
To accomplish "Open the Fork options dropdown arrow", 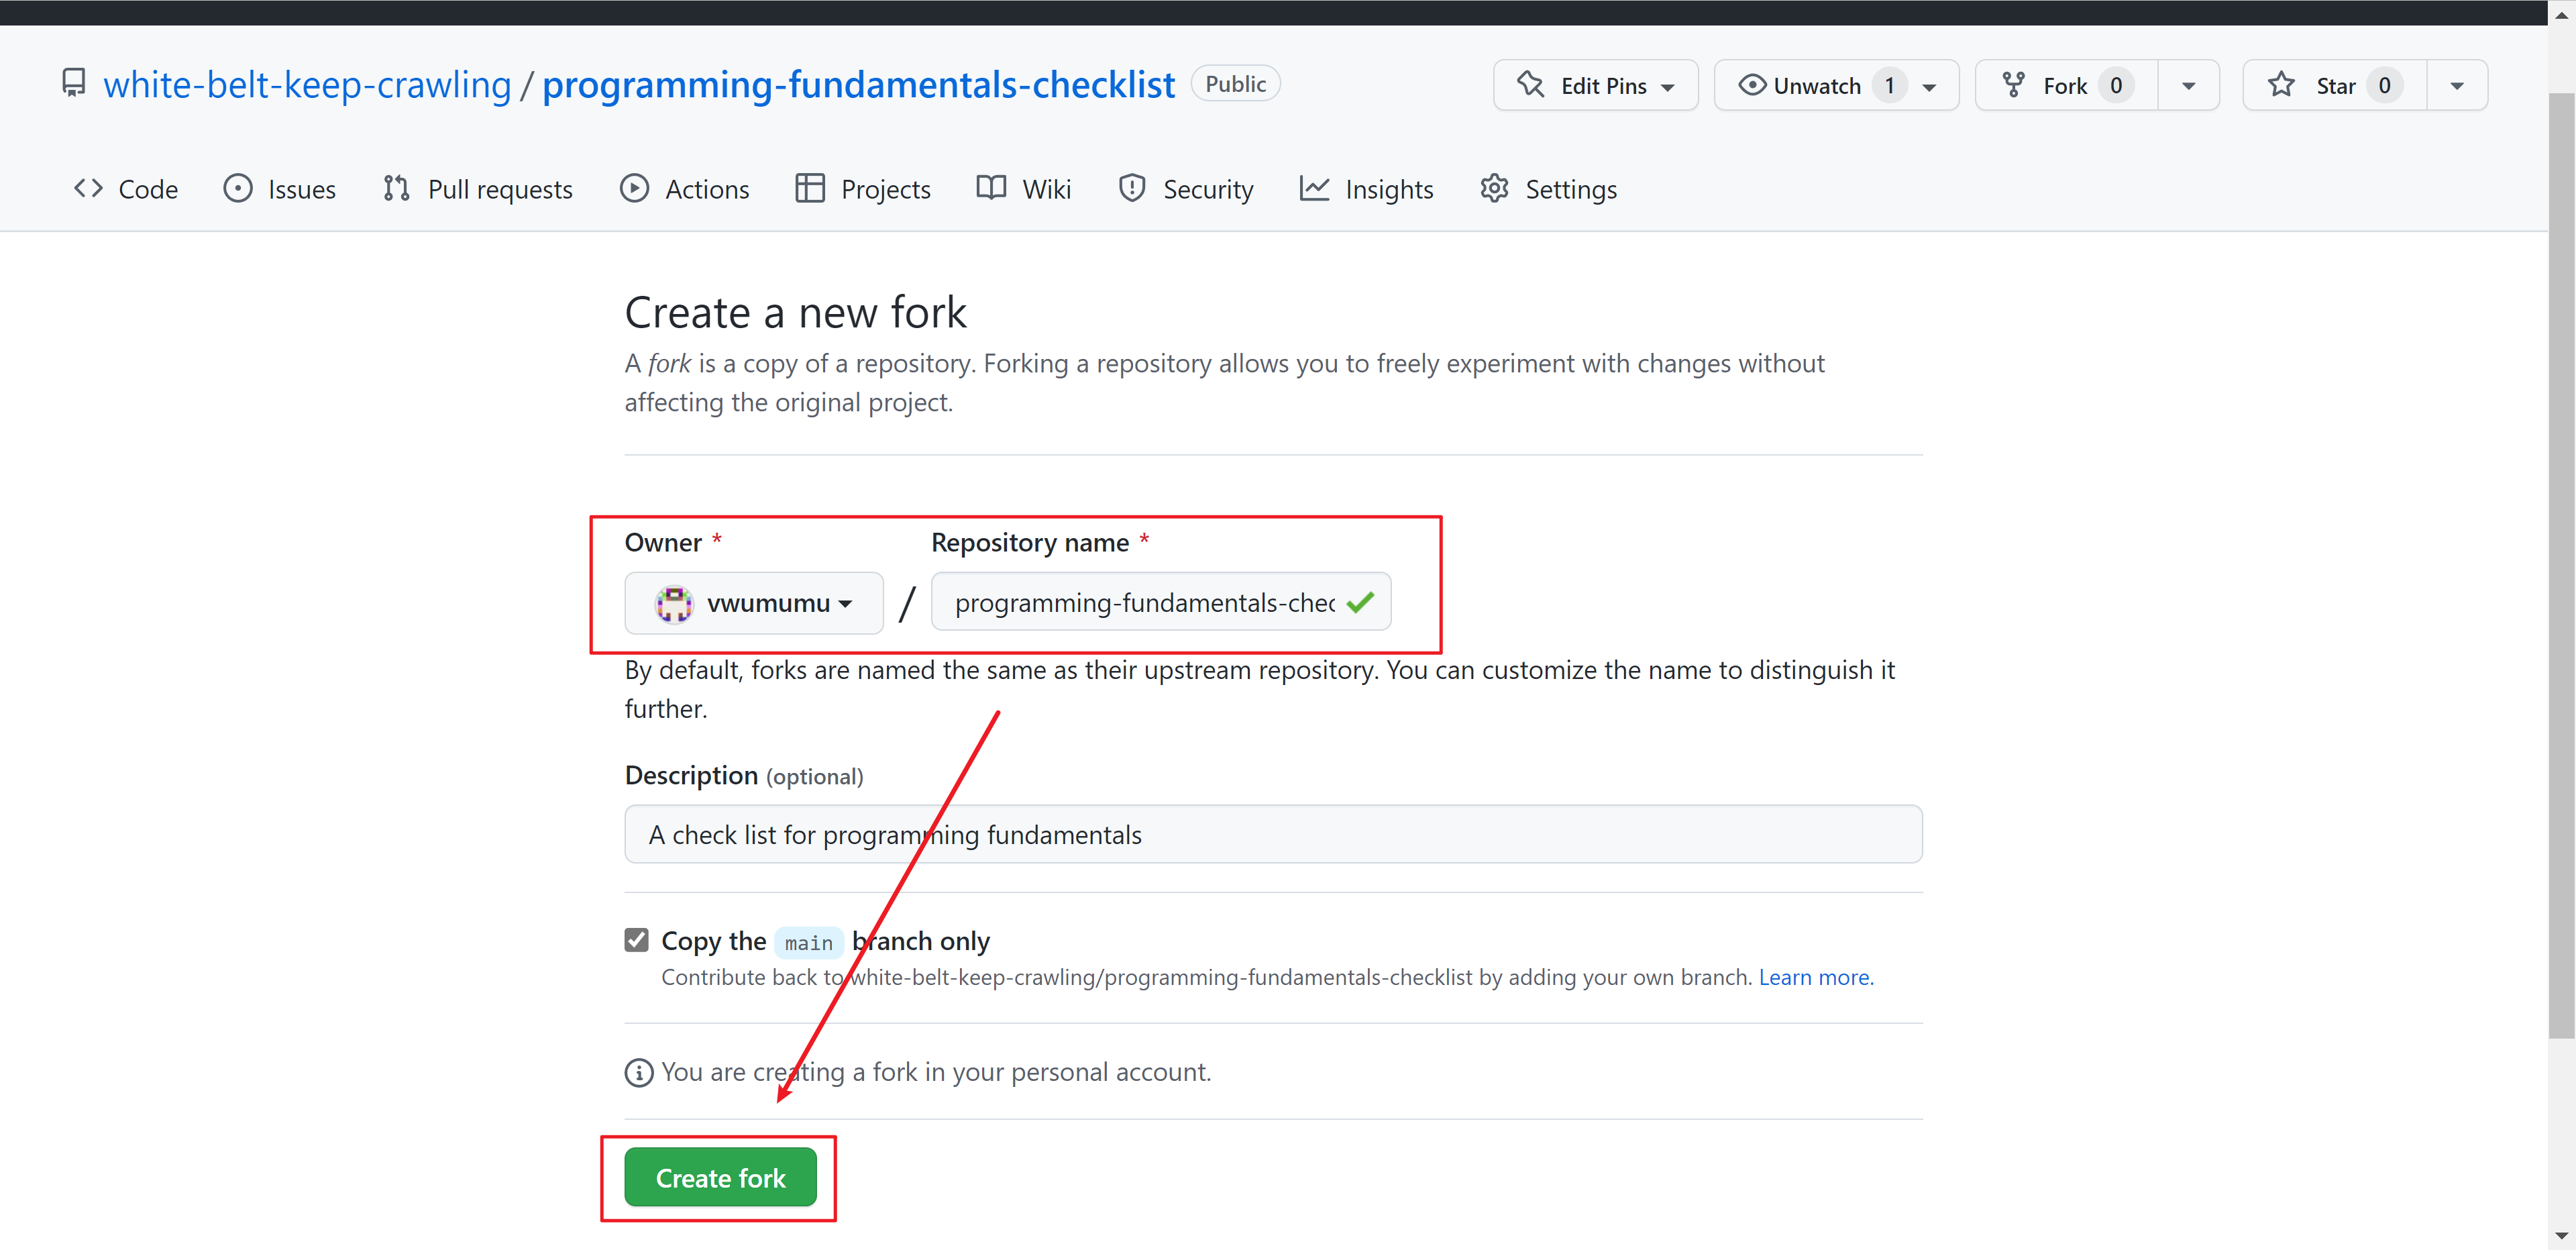I will [x=2188, y=86].
